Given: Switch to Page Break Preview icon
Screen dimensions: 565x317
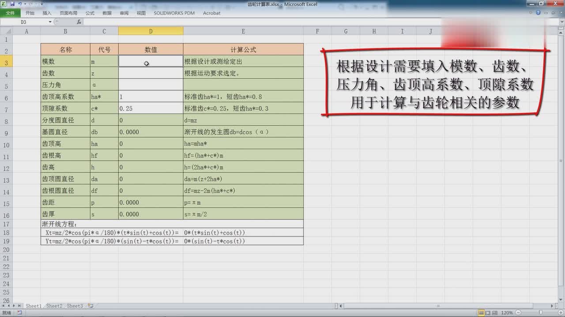Looking at the screenshot, I should click(495, 313).
